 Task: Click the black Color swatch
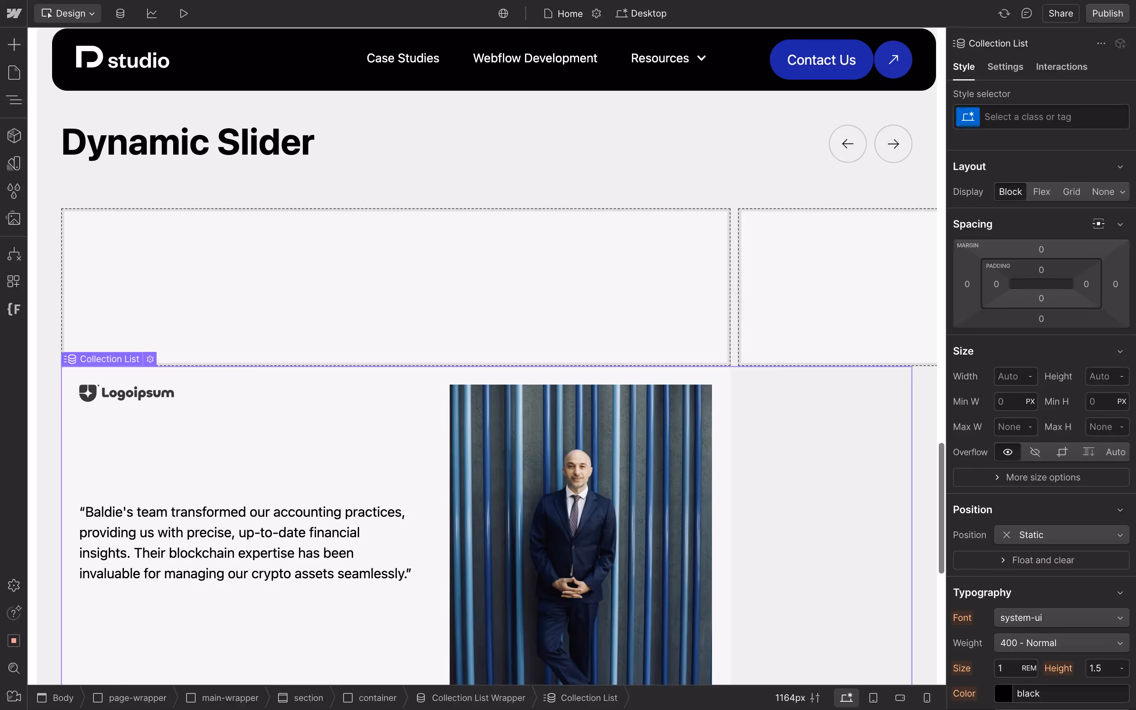pyautogui.click(x=1003, y=693)
